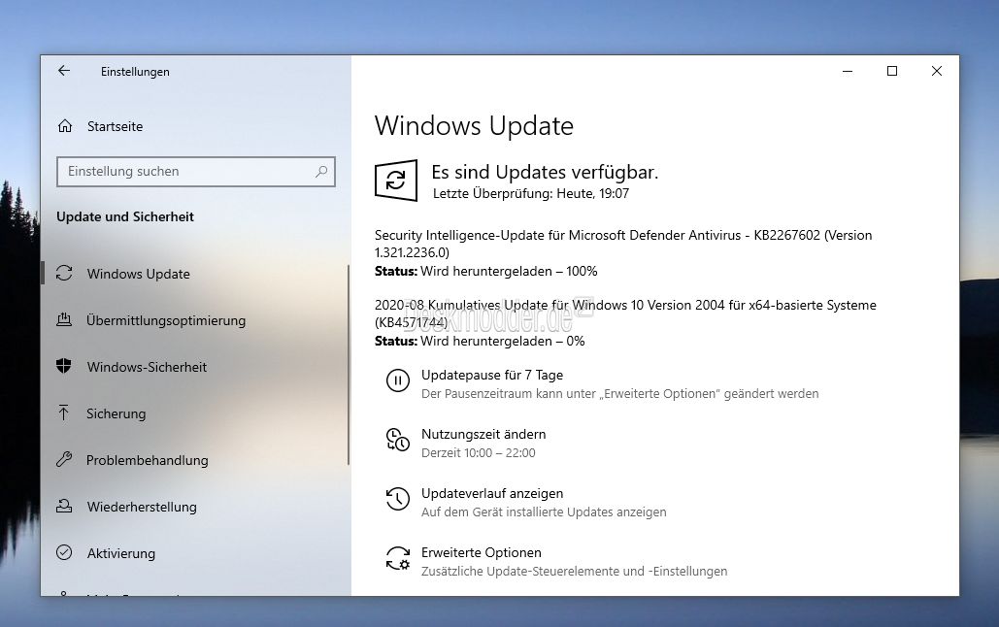Click the history icon for Updateverlauf
This screenshot has height=627, width=999.
coord(398,499)
